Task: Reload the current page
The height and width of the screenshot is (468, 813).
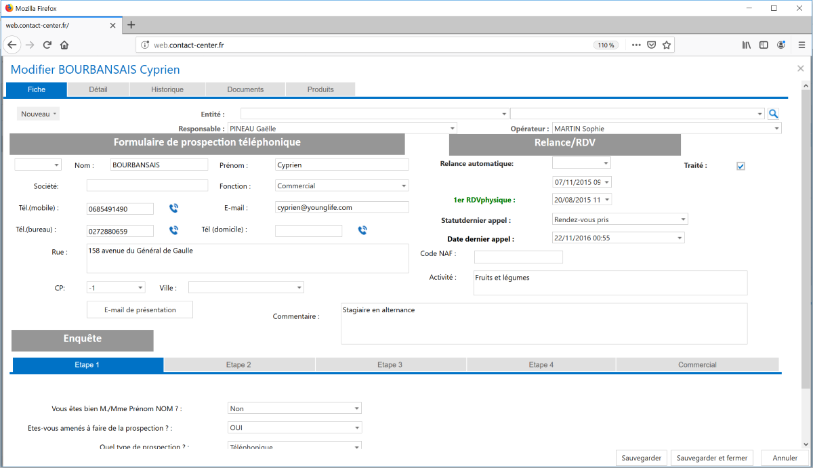Action: coord(47,45)
